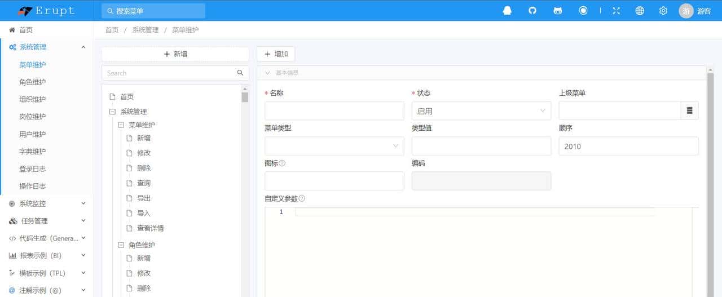This screenshot has height=297, width=722.
Task: Select 新增 under 菜单维护 in tree
Action: pyautogui.click(x=144, y=138)
